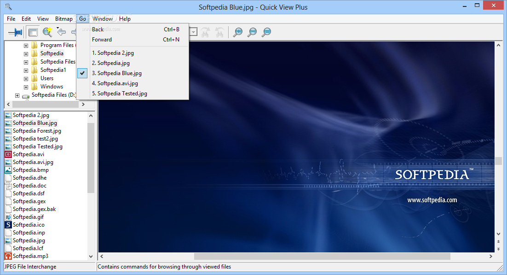Click the previous page double-arrow button
The height and width of the screenshot is (275, 507).
click(x=498, y=242)
